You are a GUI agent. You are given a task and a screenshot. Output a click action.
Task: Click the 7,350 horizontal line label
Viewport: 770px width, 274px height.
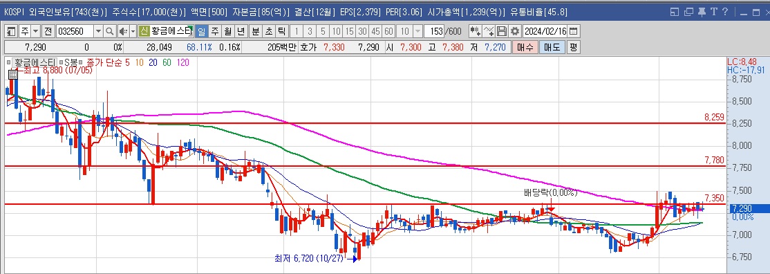pyautogui.click(x=714, y=199)
